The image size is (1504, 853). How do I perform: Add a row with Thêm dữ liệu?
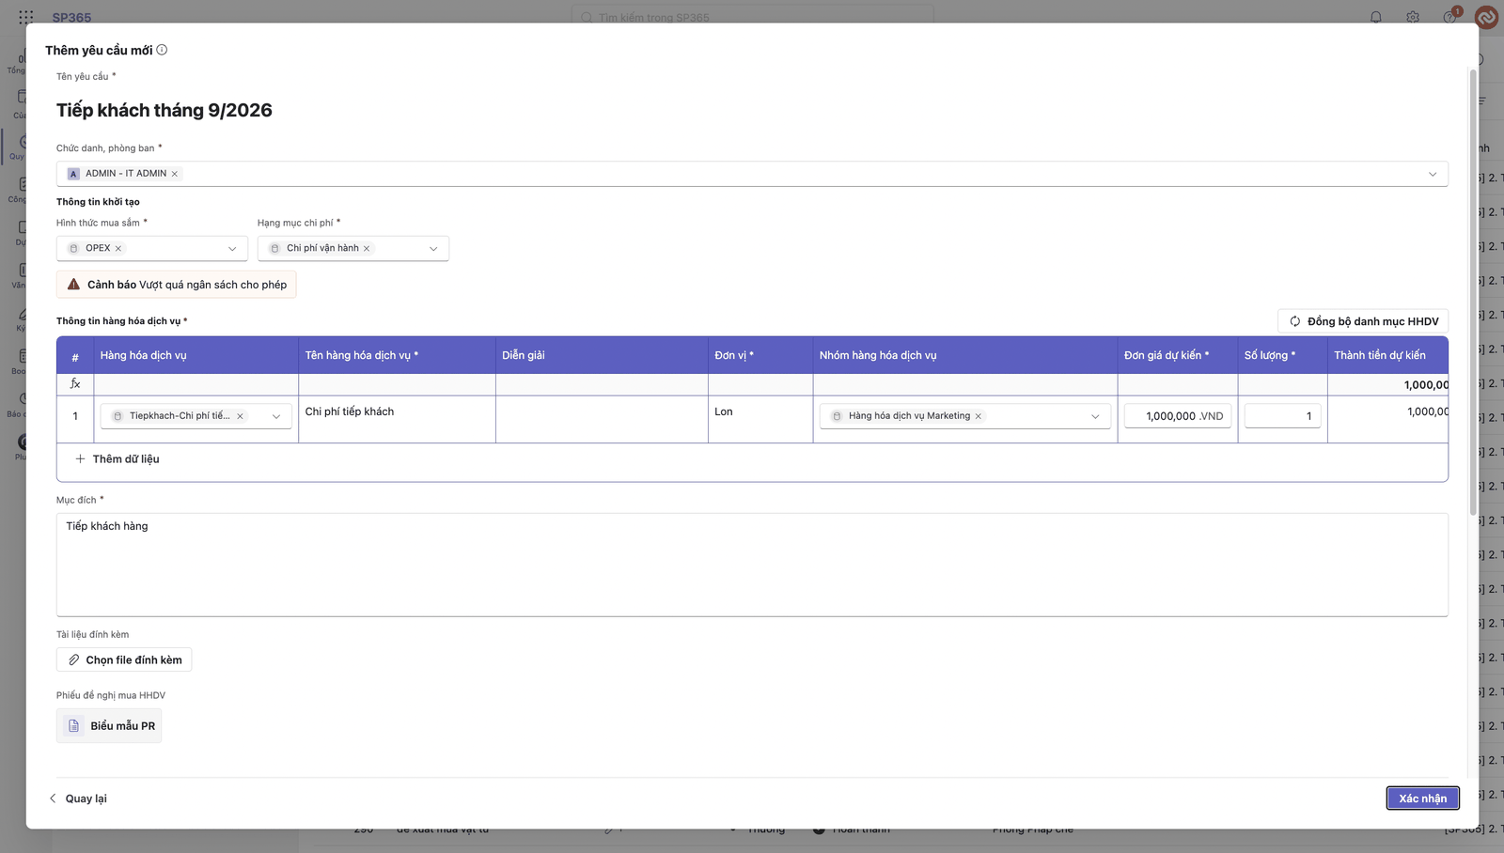click(x=117, y=459)
